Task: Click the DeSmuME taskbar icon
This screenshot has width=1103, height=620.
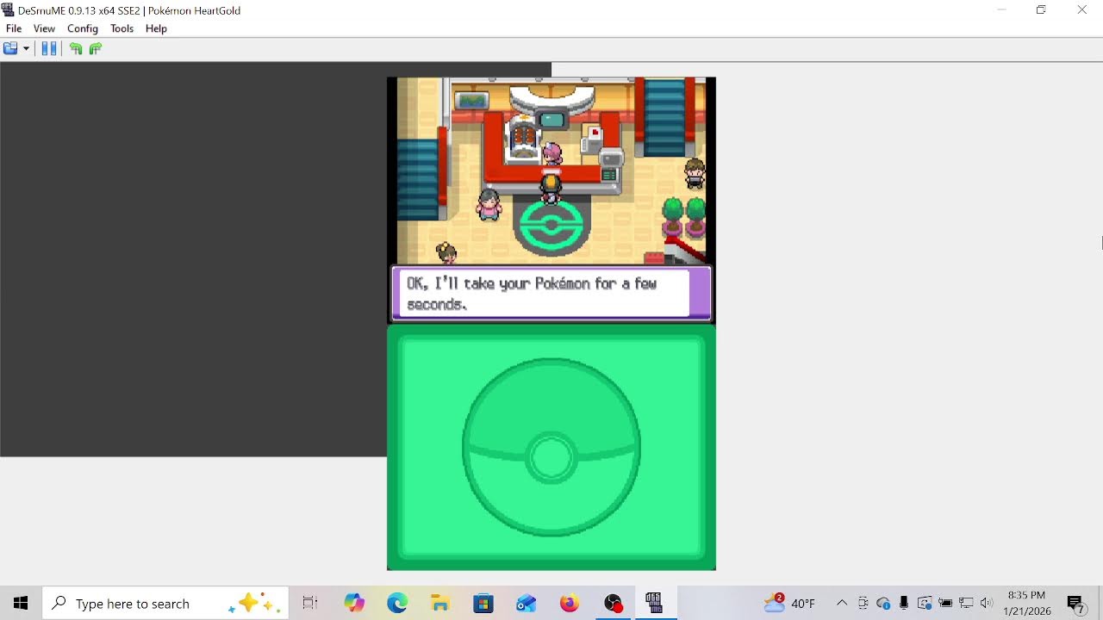Action: (x=654, y=604)
